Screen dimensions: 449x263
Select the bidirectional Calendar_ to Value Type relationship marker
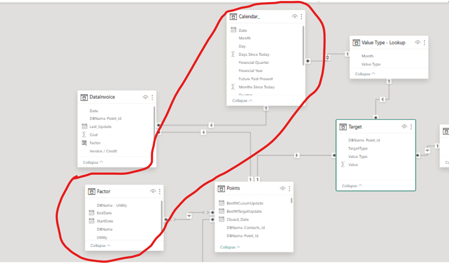click(x=328, y=57)
